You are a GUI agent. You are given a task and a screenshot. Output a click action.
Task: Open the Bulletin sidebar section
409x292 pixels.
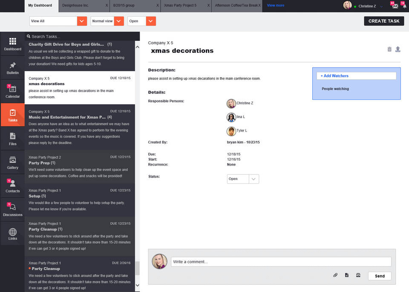pyautogui.click(x=12, y=68)
